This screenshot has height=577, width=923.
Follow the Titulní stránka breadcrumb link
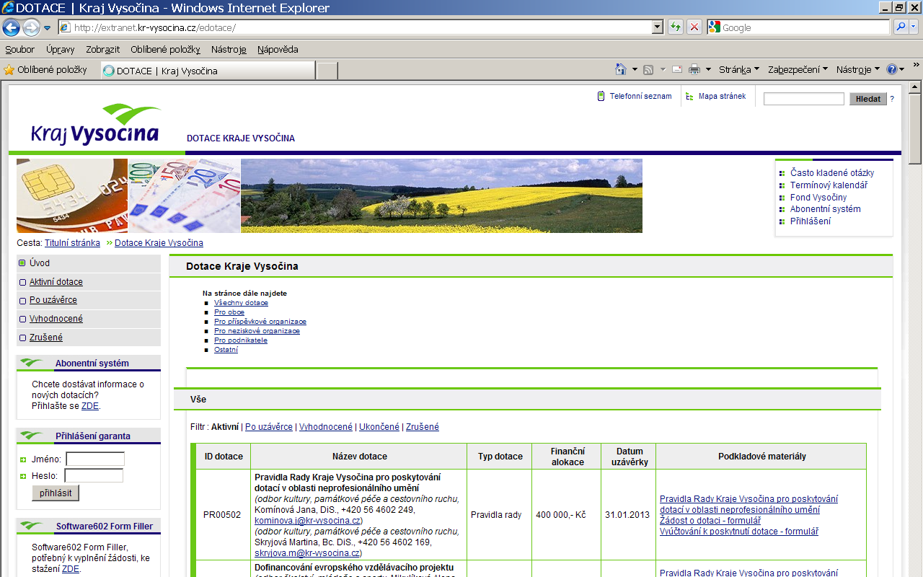(72, 243)
